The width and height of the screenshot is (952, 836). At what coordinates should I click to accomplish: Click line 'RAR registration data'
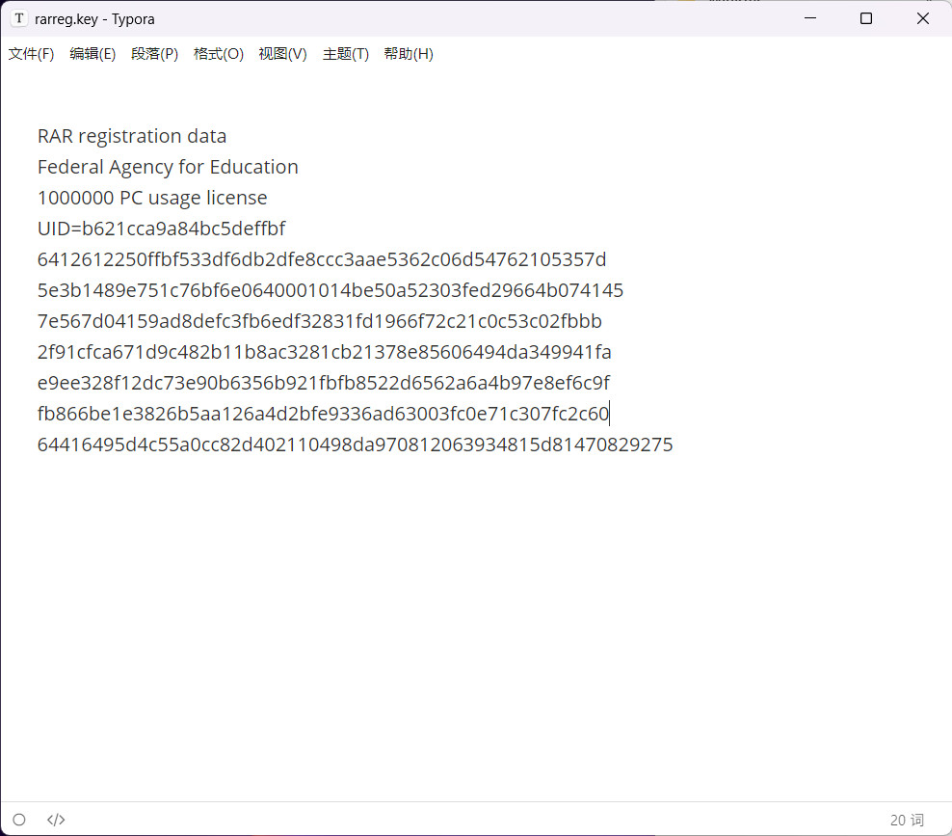132,136
